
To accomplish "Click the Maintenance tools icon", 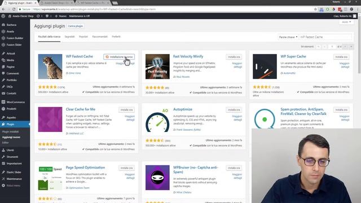I will tap(3, 179).
